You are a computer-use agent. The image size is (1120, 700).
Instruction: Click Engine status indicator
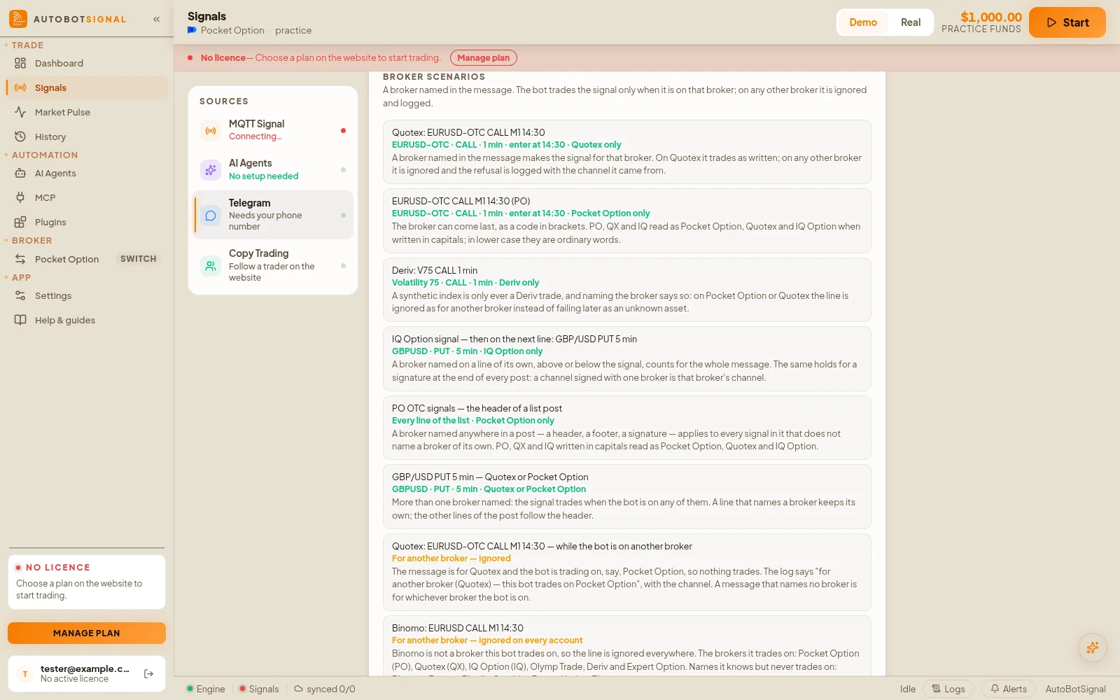click(206, 689)
